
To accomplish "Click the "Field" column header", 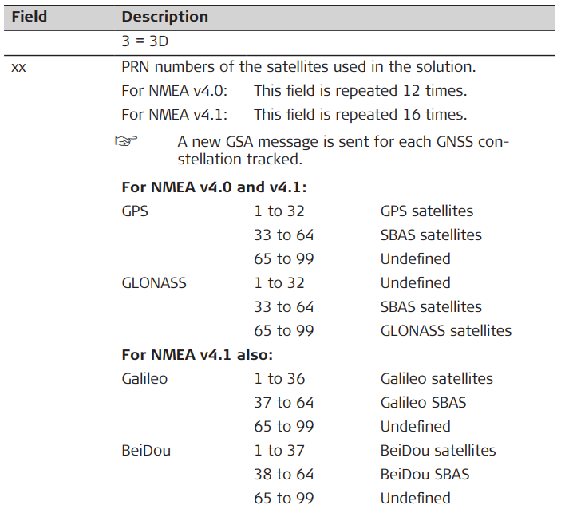I will point(29,16).
